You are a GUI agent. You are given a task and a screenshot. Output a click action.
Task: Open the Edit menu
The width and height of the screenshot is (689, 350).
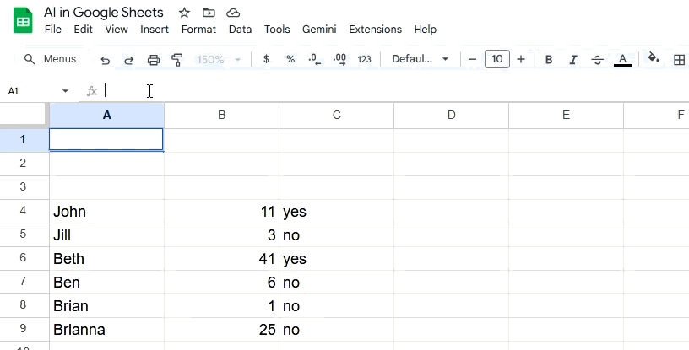click(83, 30)
